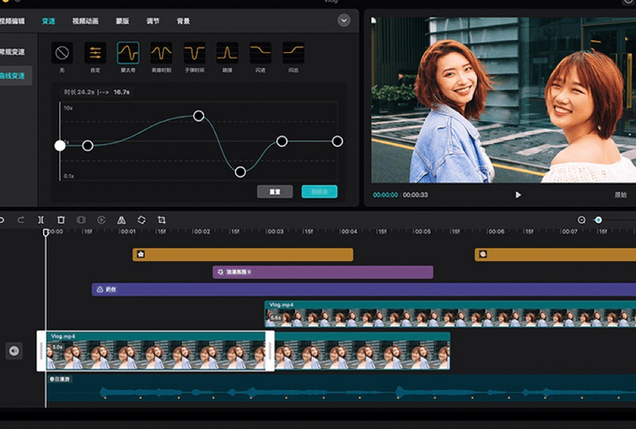Image resolution: width=636 pixels, height=429 pixels.
Task: Select the upper Vlog.mp4 overlay clip
Action: click(x=450, y=314)
